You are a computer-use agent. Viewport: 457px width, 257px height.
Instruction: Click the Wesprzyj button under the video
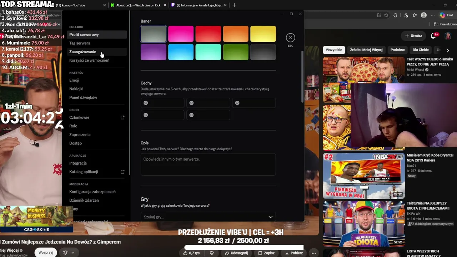point(46,252)
